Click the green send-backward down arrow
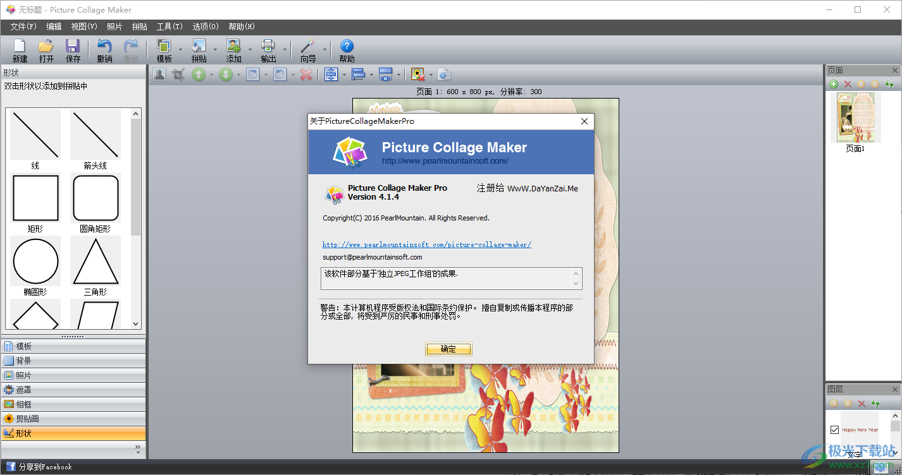 (226, 75)
